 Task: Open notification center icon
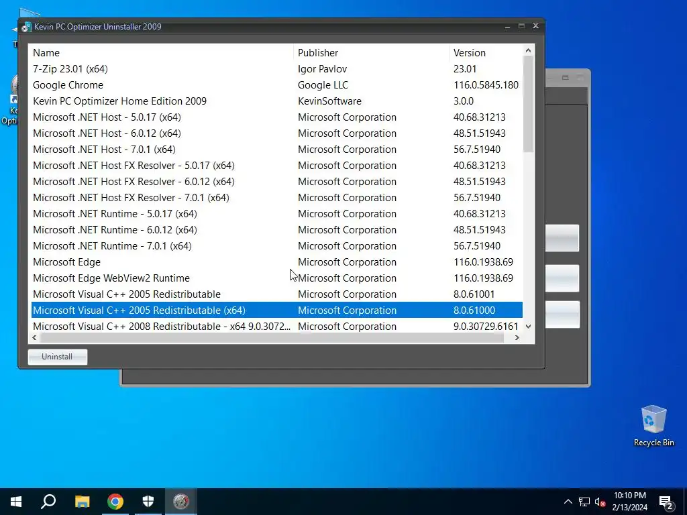click(666, 502)
